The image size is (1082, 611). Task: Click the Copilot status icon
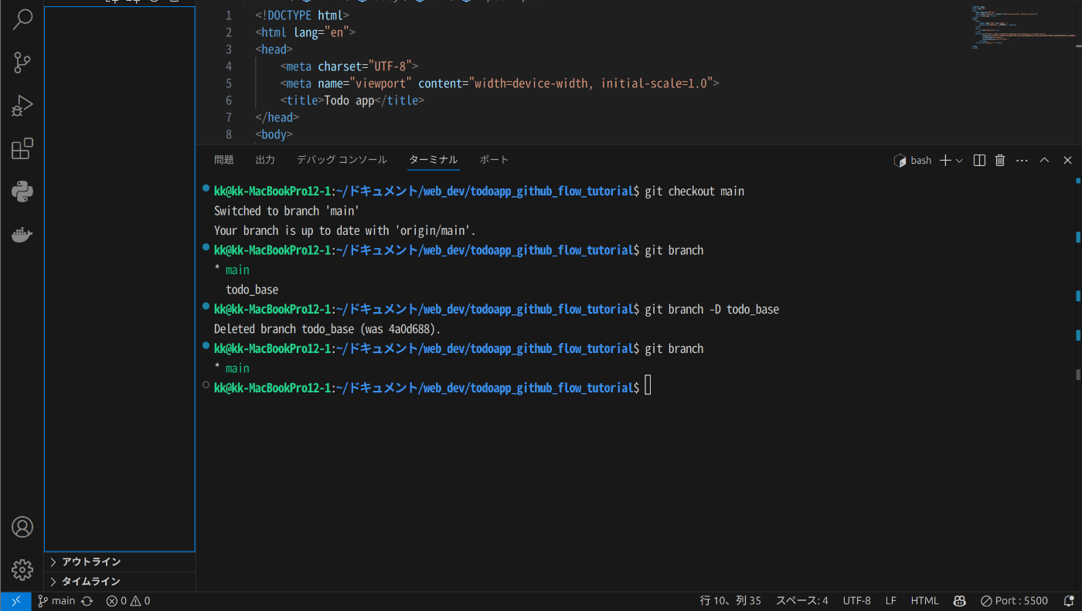[960, 601]
